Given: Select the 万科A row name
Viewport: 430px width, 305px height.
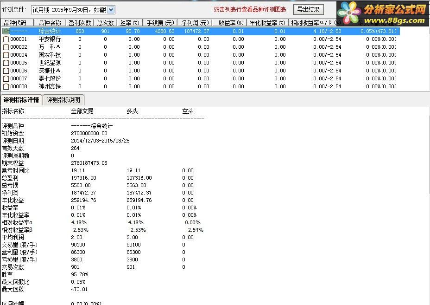Looking at the screenshot, I should pos(50,47).
